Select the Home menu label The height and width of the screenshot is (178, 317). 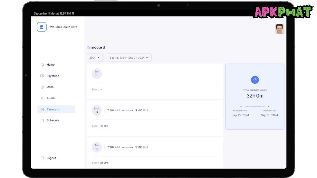click(x=50, y=65)
